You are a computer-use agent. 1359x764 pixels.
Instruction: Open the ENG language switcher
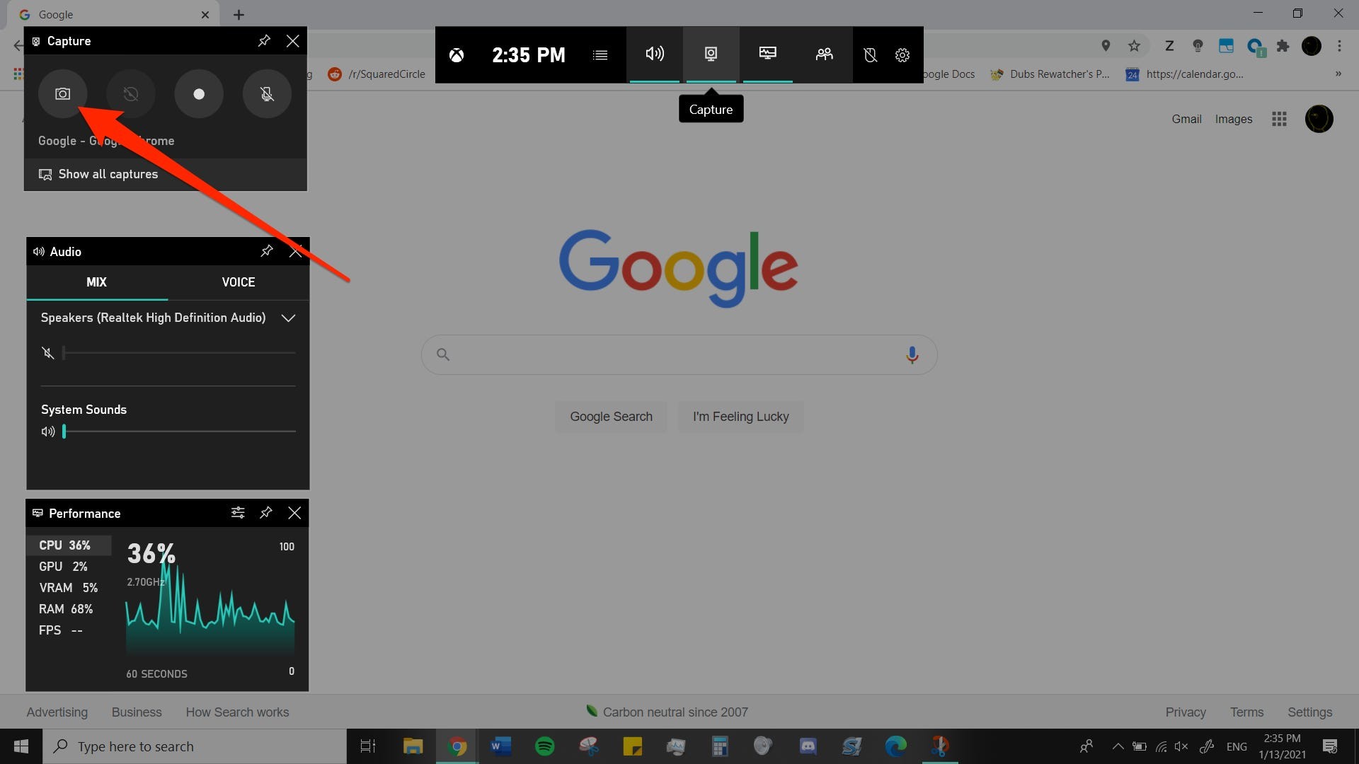pyautogui.click(x=1237, y=746)
